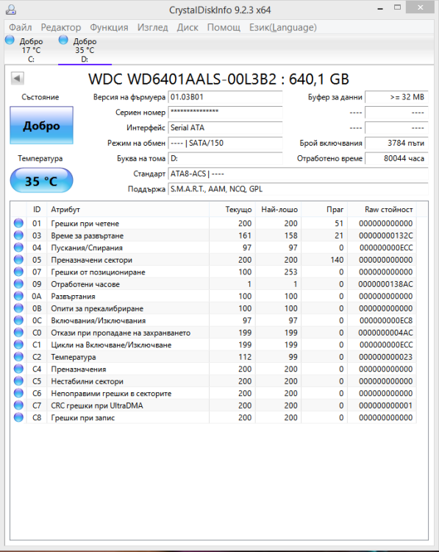Go to previous disk with left arrow

click(17, 78)
